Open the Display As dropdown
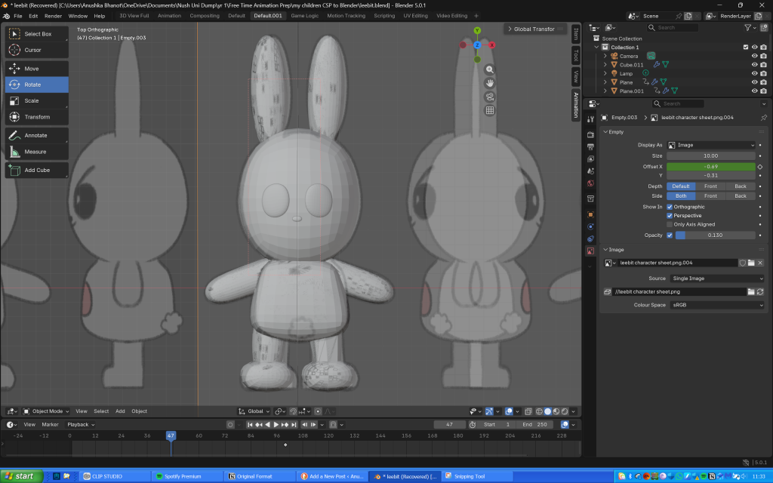The height and width of the screenshot is (483, 773). (710, 145)
